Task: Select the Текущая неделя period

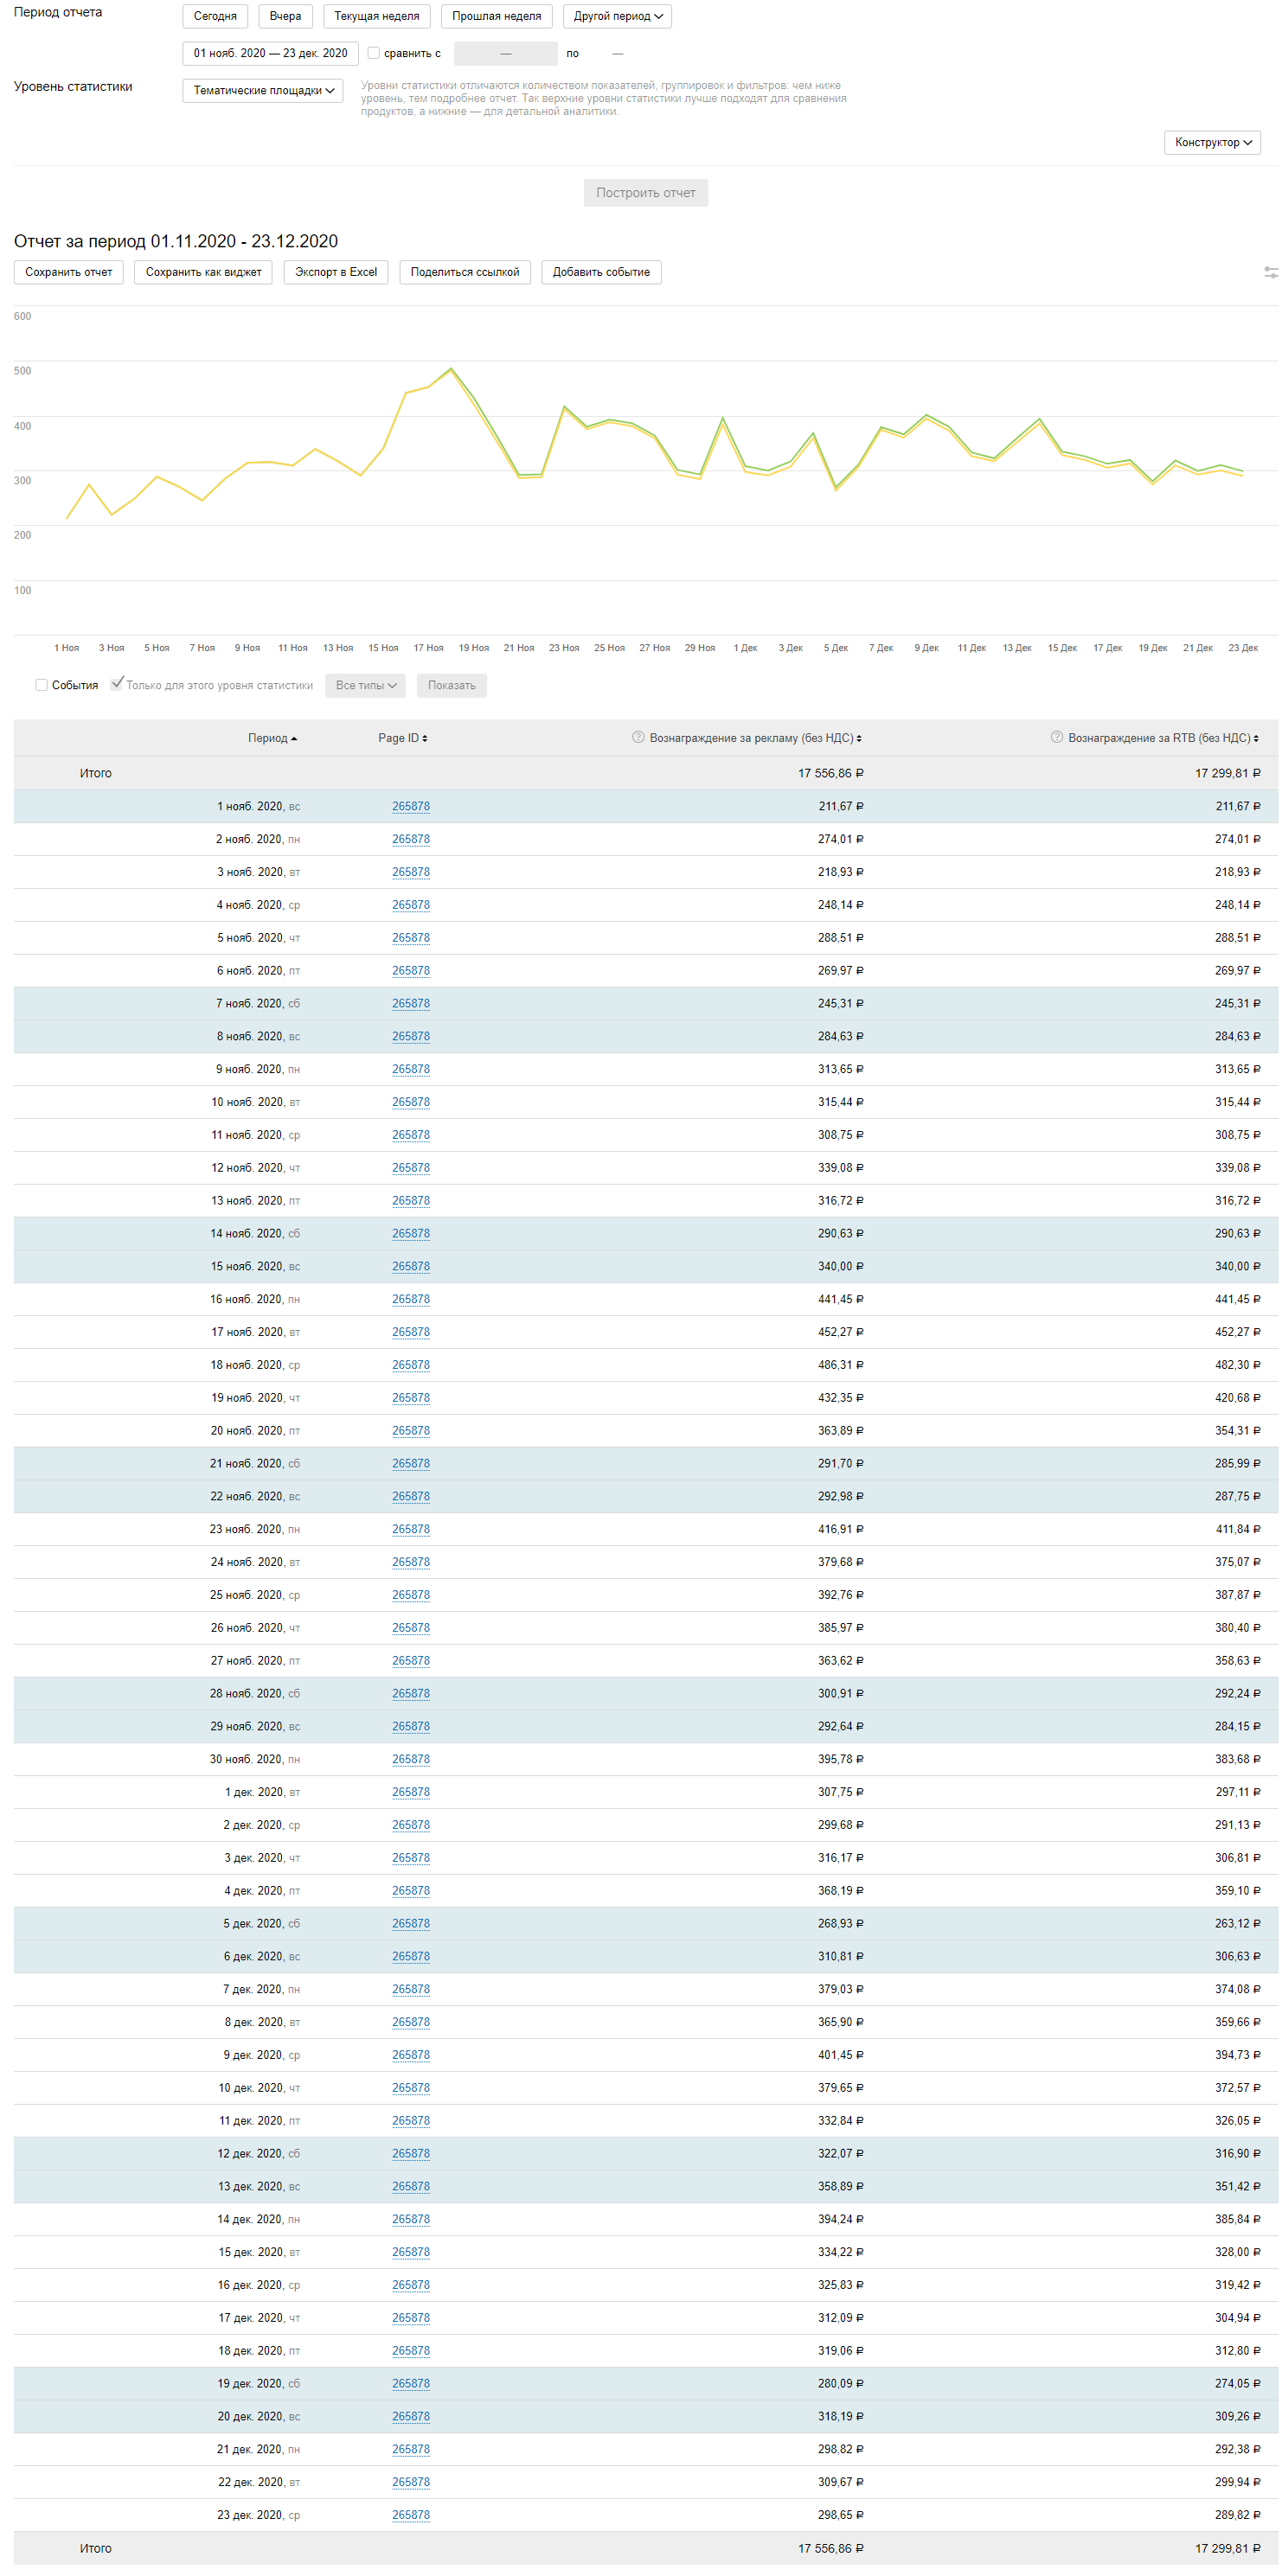Action: 376,16
